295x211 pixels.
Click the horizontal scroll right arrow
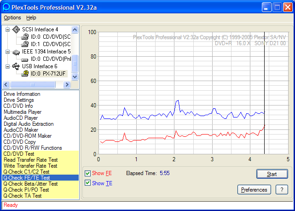click(x=67, y=85)
